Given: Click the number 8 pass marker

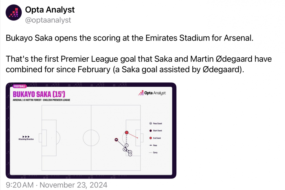Looking at the screenshot, I should (124, 149).
